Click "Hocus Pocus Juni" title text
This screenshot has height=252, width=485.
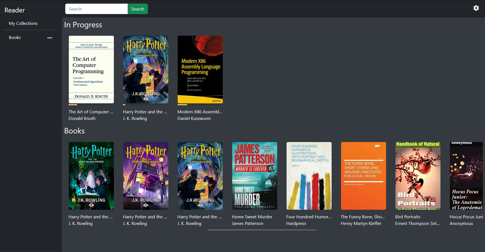coord(466,217)
